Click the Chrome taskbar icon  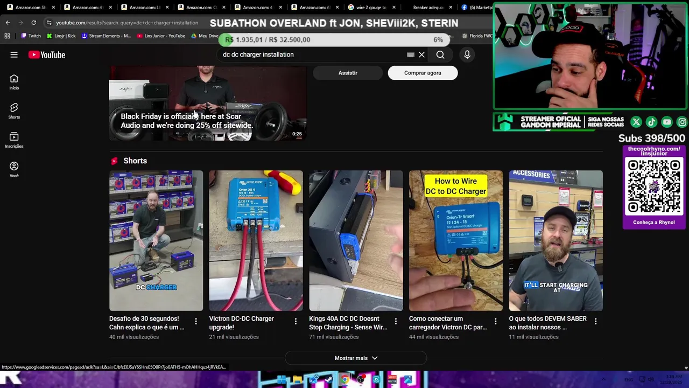pyautogui.click(x=344, y=379)
